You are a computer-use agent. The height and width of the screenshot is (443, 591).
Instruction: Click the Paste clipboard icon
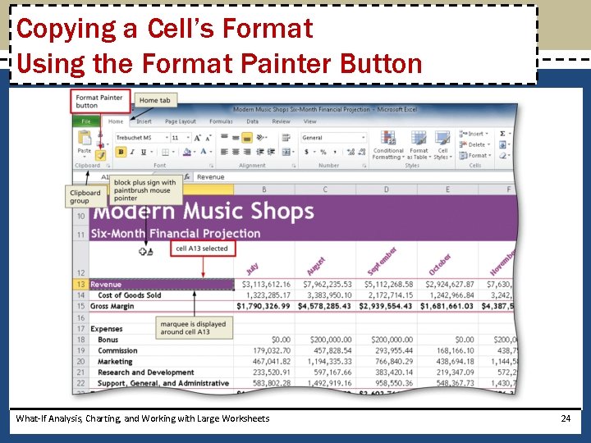(x=85, y=138)
